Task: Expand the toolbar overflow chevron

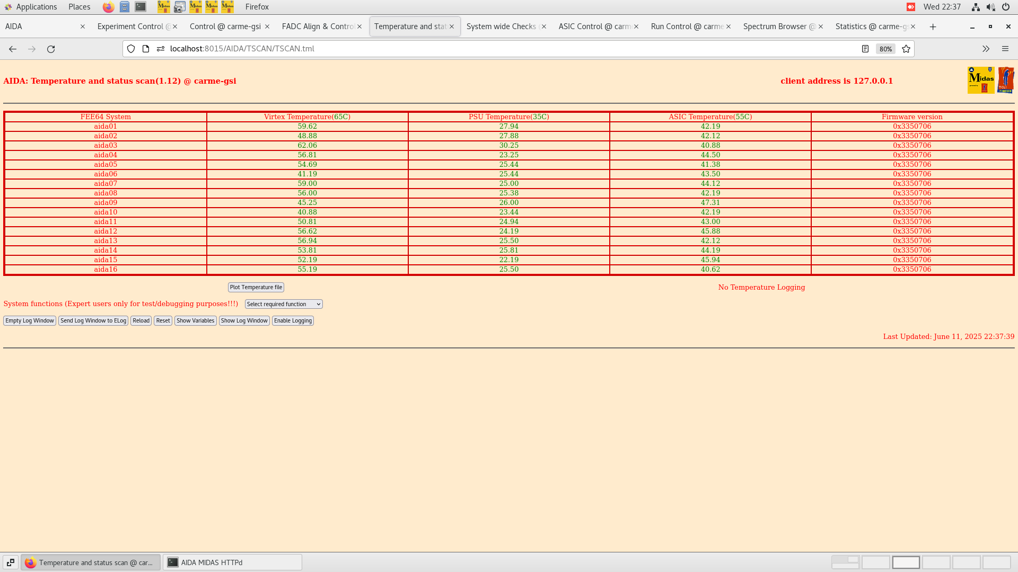Action: pyautogui.click(x=986, y=49)
